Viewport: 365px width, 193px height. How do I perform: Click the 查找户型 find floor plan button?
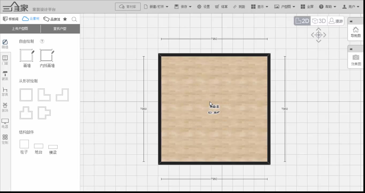point(60,29)
